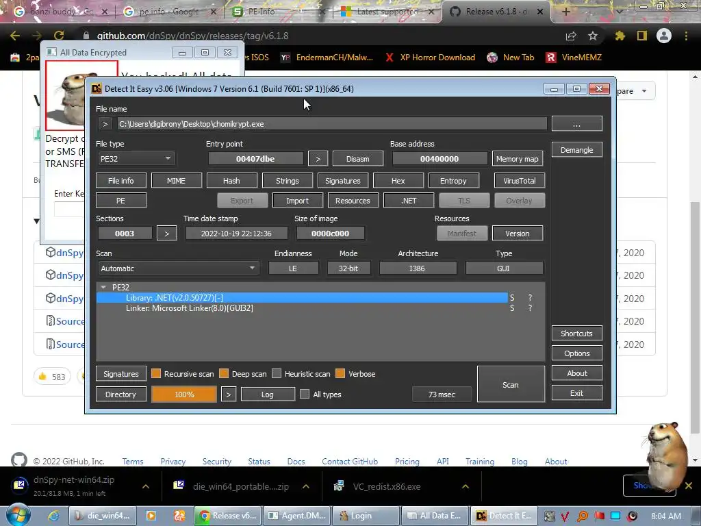The height and width of the screenshot is (526, 701).
Task: Collapse the PE32 tree node
Action: [x=103, y=287]
